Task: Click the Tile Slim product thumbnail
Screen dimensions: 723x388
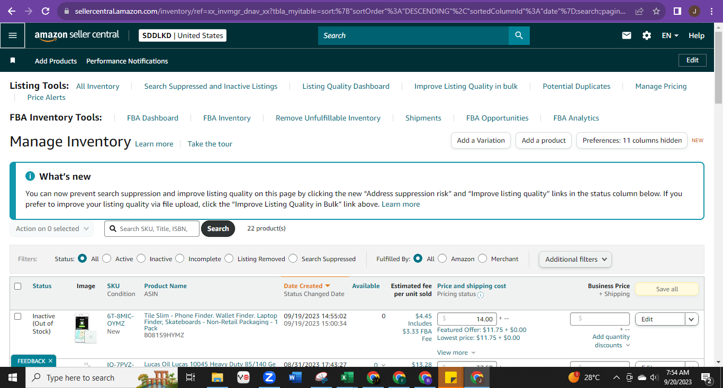Action: pyautogui.click(x=86, y=329)
